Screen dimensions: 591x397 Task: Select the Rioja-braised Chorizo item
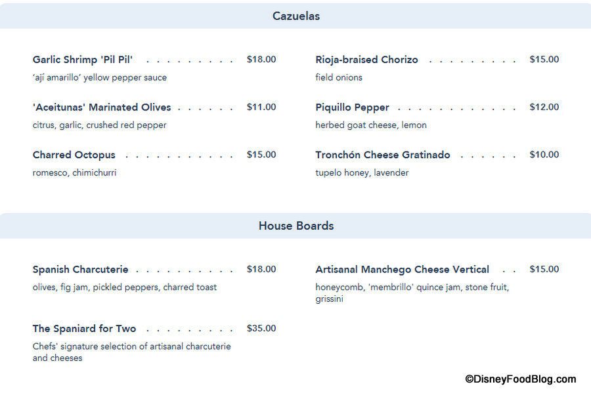pos(366,60)
